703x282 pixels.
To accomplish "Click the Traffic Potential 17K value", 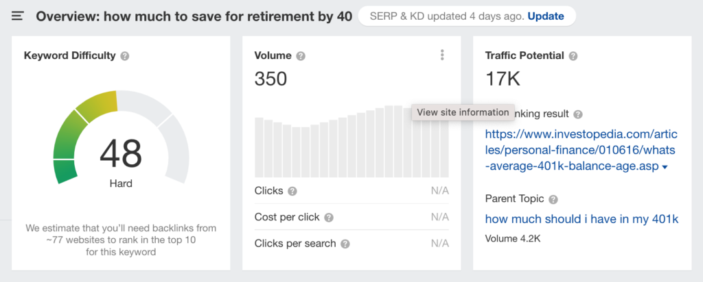I will (x=503, y=79).
